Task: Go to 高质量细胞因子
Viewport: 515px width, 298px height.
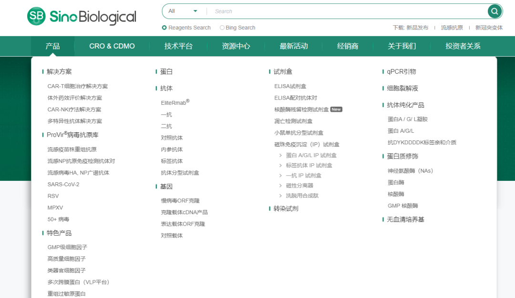Action: tap(66, 258)
